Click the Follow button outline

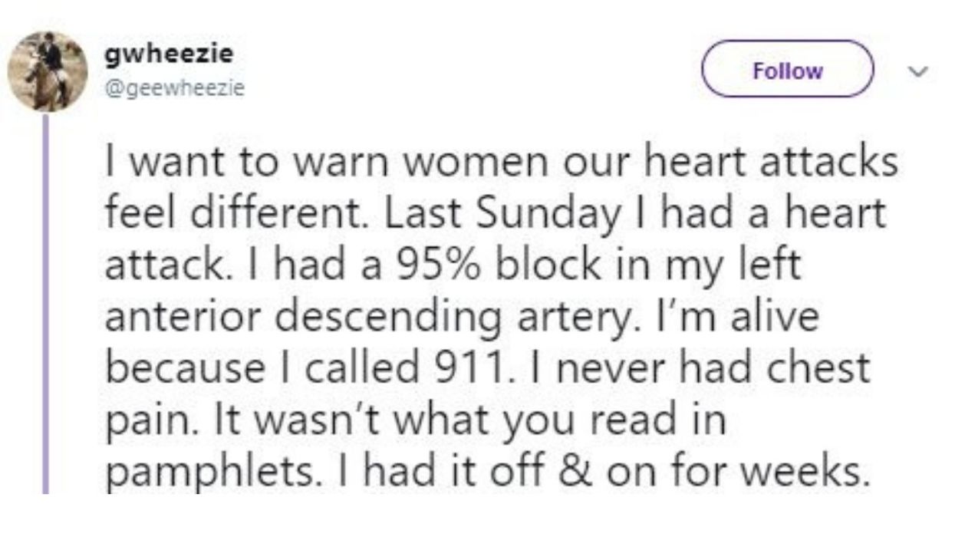point(786,68)
